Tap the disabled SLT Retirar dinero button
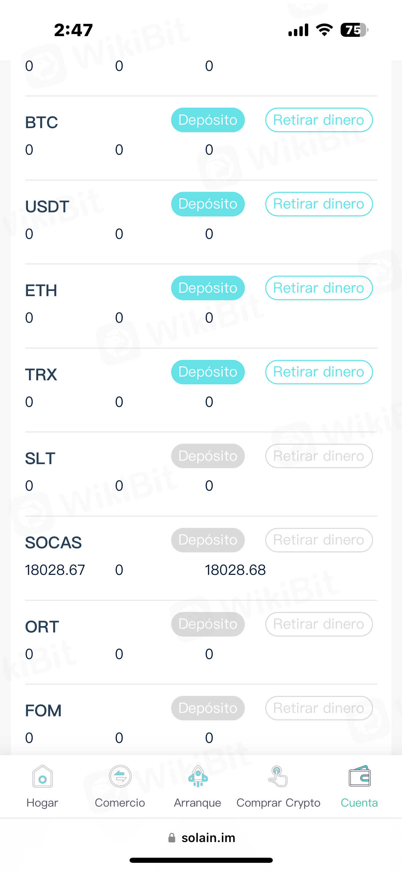The width and height of the screenshot is (402, 871). 319,456
